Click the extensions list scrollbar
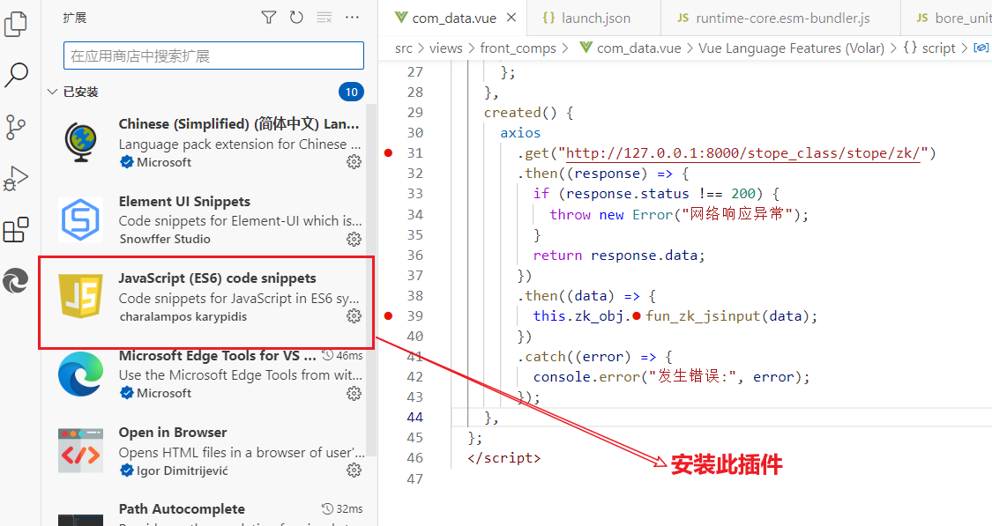The width and height of the screenshot is (992, 526). [371, 279]
